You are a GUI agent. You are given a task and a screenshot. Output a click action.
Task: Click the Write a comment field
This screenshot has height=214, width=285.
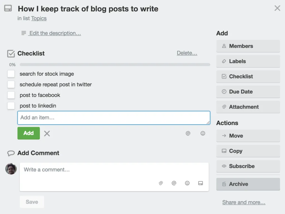[83, 169]
